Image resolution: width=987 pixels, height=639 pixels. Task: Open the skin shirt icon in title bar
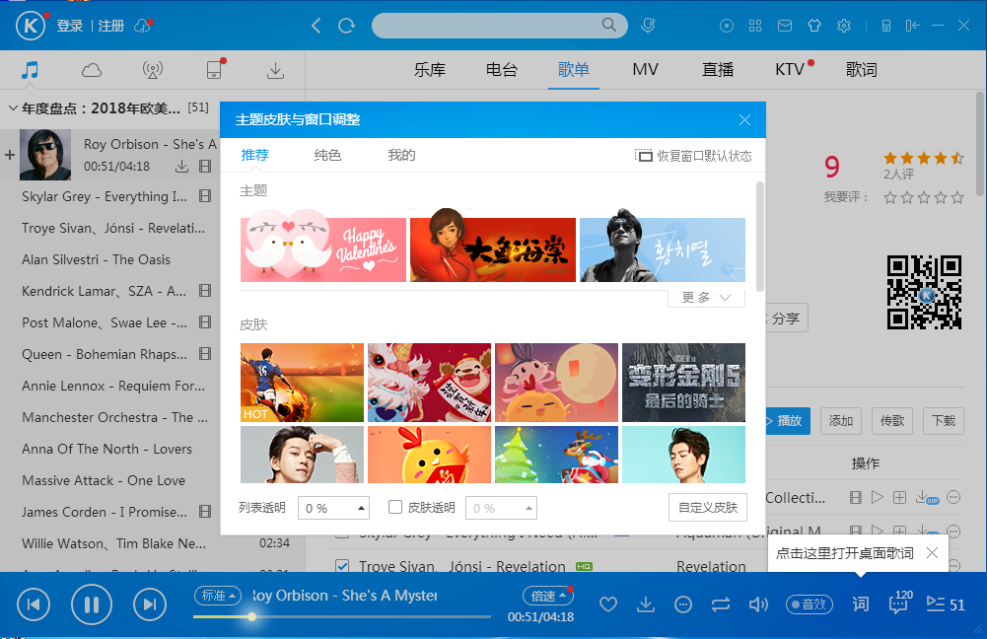click(x=814, y=26)
